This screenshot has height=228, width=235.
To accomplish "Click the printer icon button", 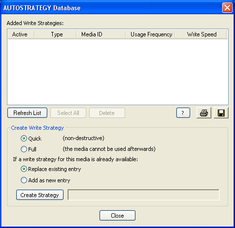I will click(x=204, y=113).
